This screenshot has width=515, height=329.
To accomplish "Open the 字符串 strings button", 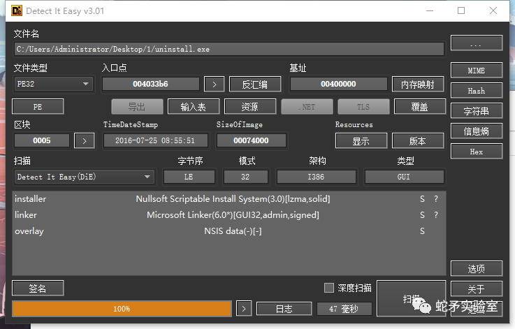I will 477,111.
